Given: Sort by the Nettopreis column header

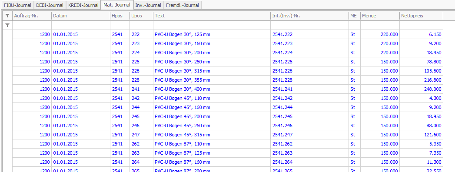Looking at the screenshot, I should pos(421,16).
